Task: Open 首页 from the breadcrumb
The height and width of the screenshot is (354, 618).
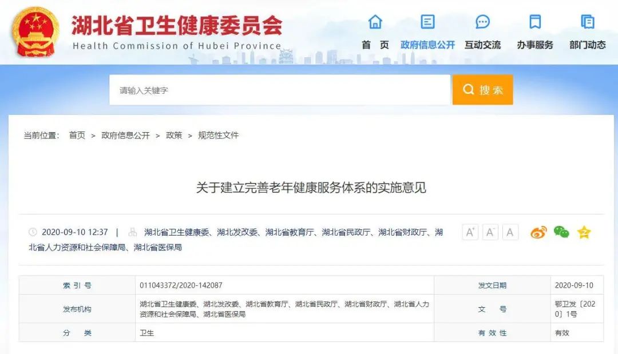Action: click(77, 136)
